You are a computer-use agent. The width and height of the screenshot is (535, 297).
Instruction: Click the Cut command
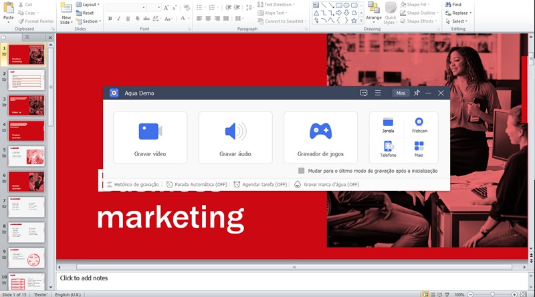25,5
